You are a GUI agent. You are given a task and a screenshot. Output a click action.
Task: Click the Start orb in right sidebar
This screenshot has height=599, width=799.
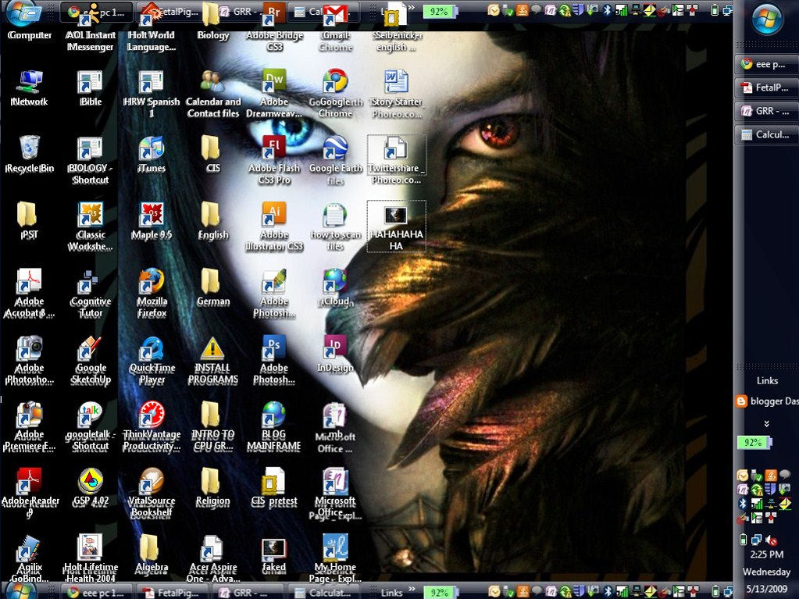[x=766, y=21]
